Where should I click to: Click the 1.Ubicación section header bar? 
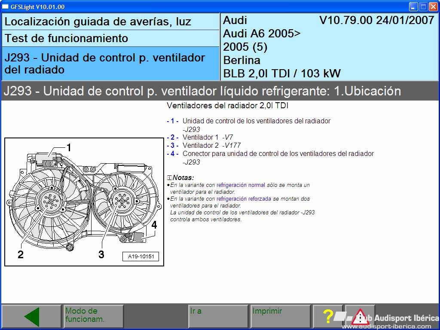pos(220,91)
